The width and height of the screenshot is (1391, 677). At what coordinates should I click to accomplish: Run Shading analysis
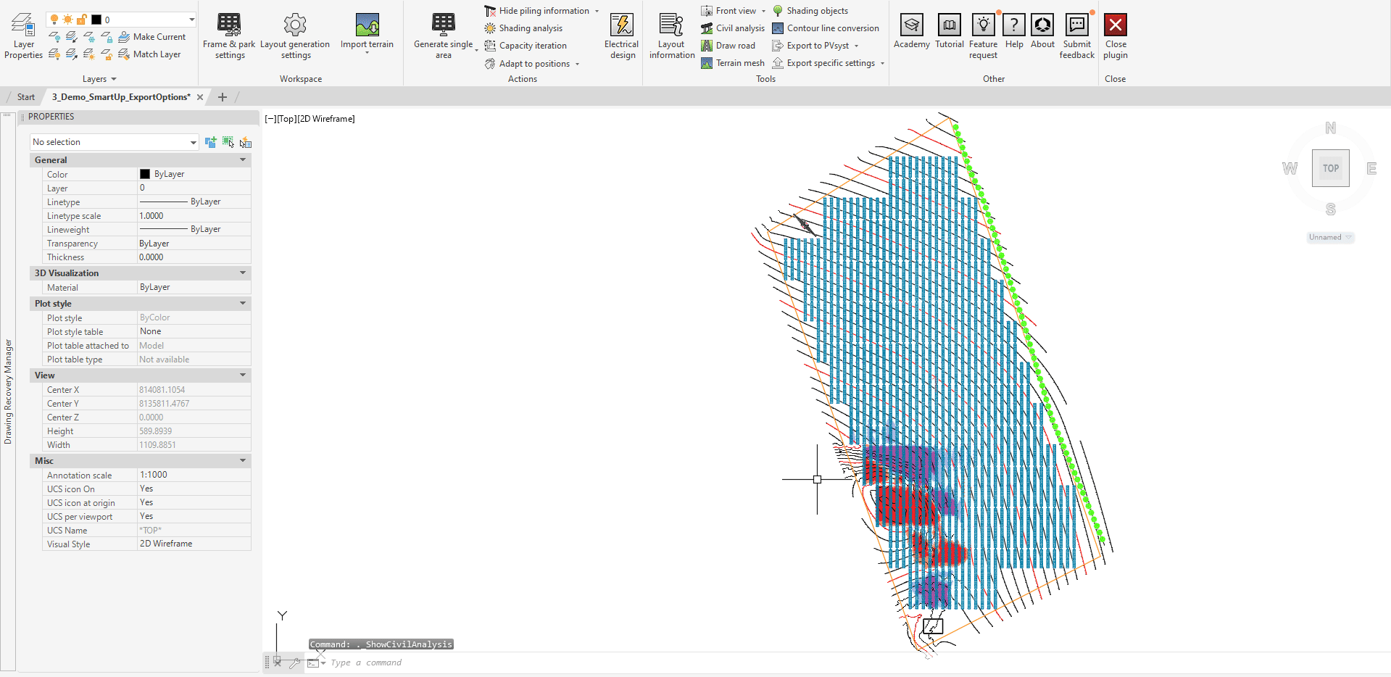pos(530,28)
